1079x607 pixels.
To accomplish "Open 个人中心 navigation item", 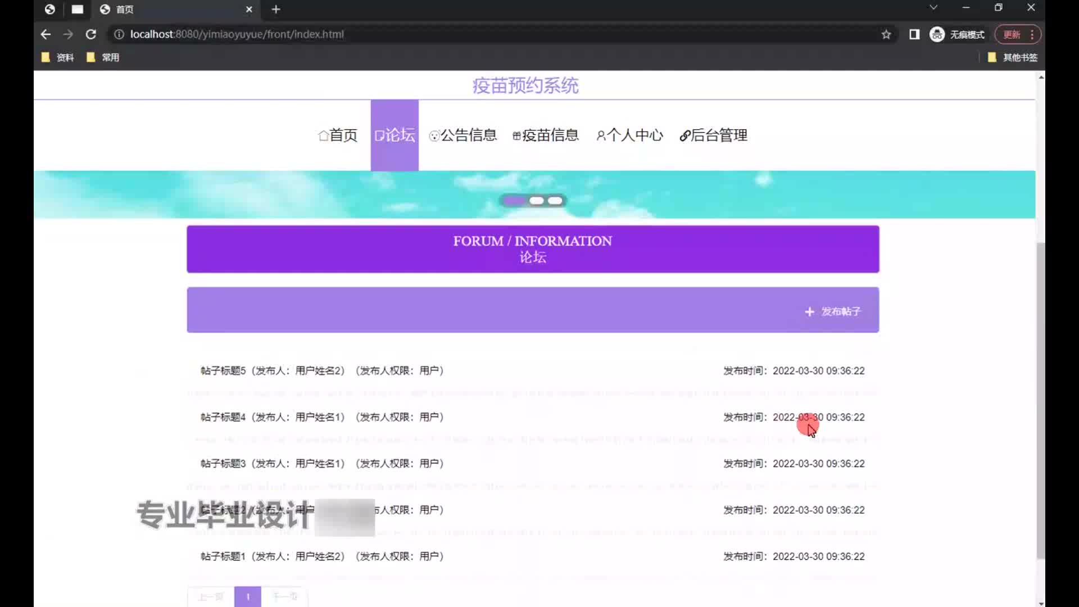I will [629, 135].
